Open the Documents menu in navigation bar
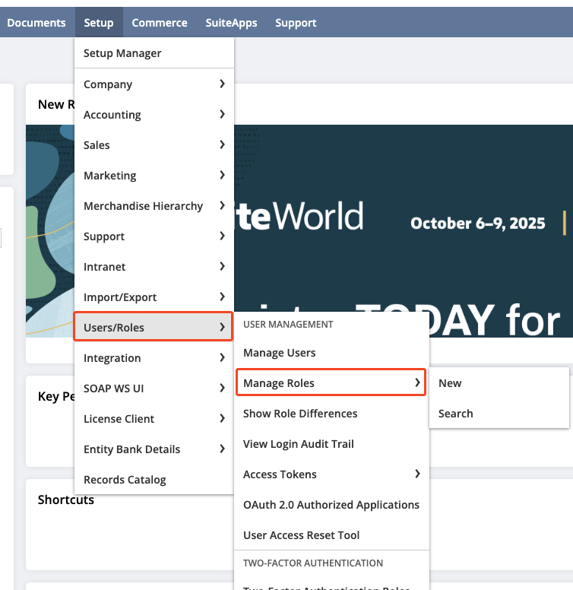Screen dimensions: 573x590 click(x=36, y=23)
